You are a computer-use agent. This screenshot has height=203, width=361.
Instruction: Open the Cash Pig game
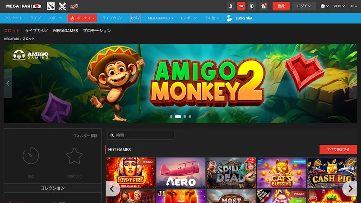coord(332,173)
